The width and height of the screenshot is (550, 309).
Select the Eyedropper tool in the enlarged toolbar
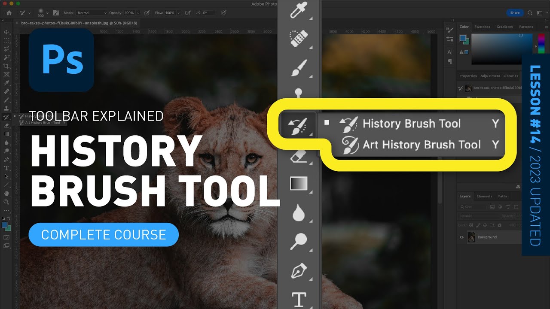coord(299,9)
